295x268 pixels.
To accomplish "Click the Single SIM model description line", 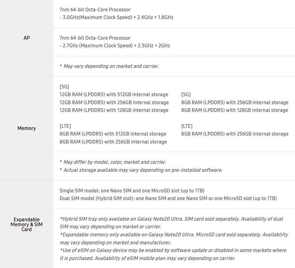I will point(132,191).
